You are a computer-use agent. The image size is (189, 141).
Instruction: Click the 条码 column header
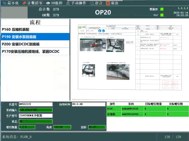coord(131,104)
